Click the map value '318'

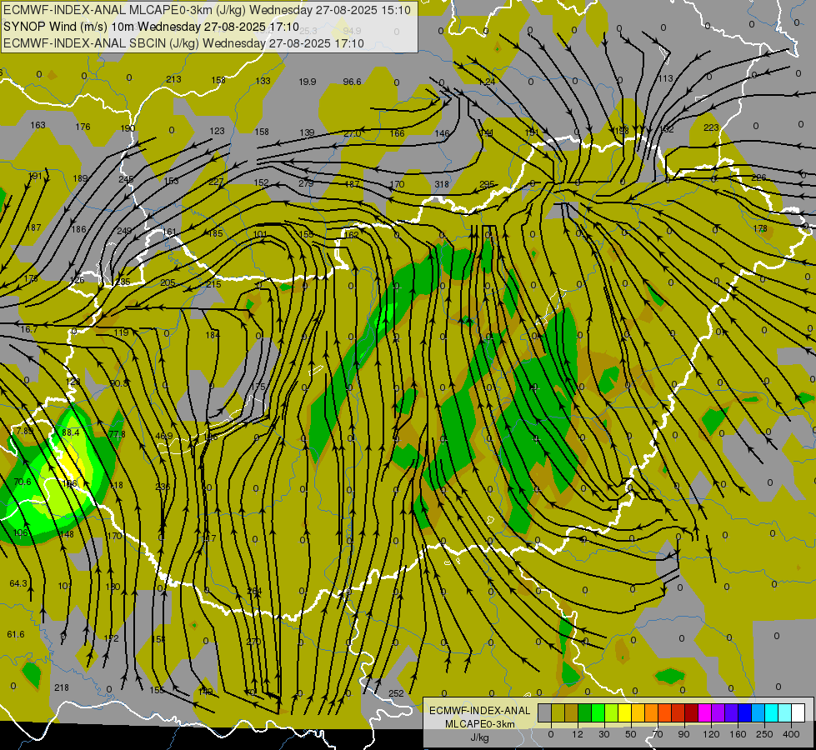(x=442, y=184)
